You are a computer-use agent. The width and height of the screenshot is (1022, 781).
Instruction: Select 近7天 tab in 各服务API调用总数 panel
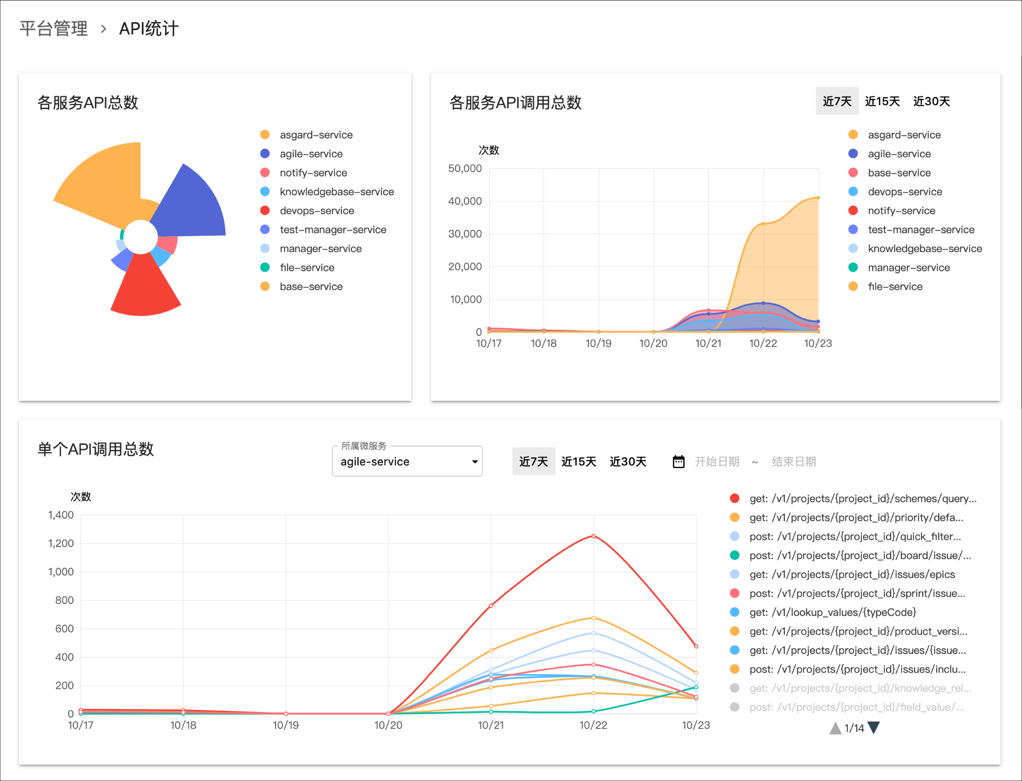pyautogui.click(x=837, y=101)
